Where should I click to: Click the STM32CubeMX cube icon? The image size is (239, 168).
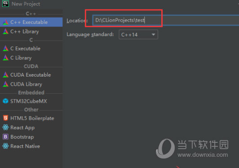pos(6,101)
